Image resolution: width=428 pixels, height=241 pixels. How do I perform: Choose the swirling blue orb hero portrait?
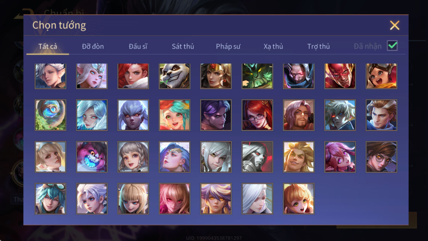[x=51, y=115]
